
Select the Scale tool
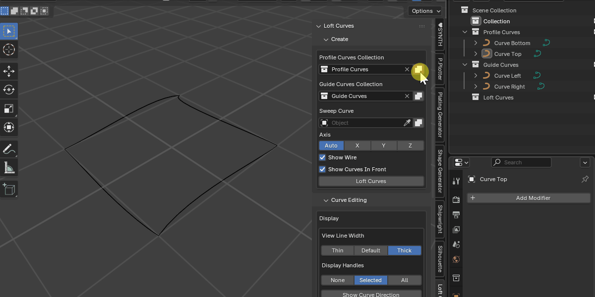point(9,108)
